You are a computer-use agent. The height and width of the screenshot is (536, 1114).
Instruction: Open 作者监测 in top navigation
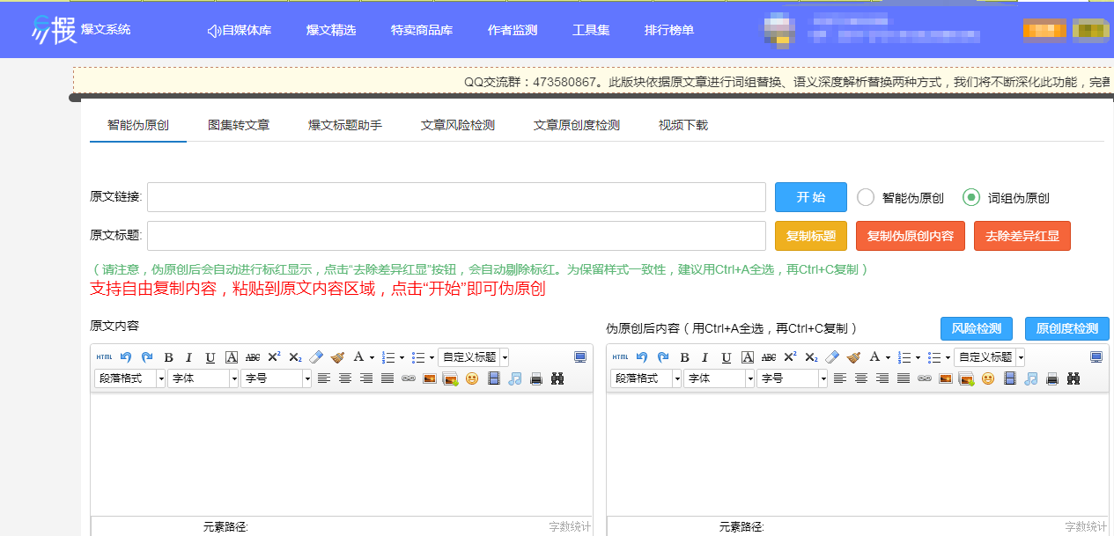pyautogui.click(x=513, y=30)
